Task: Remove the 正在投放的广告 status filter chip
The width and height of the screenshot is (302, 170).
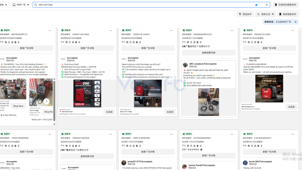Action: 296,22
